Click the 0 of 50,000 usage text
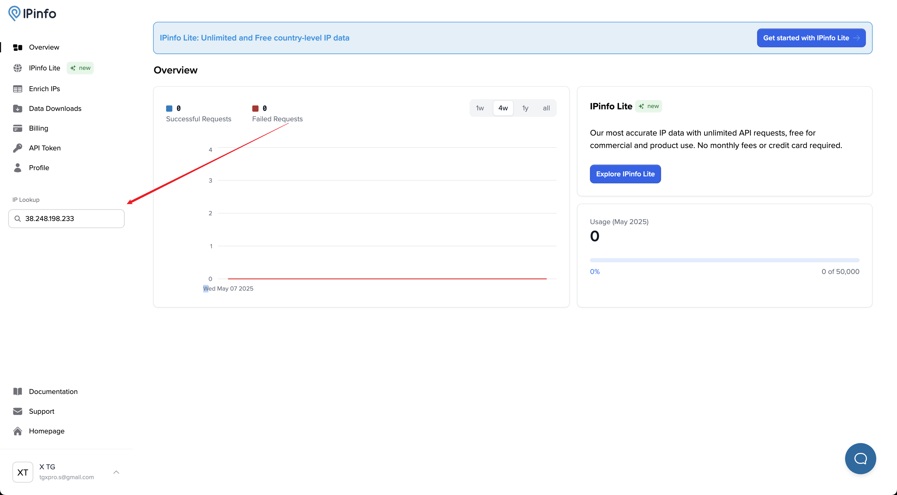This screenshot has width=897, height=495. click(x=840, y=271)
